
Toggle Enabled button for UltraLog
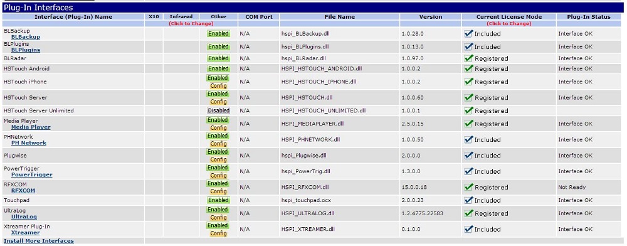[218, 210]
